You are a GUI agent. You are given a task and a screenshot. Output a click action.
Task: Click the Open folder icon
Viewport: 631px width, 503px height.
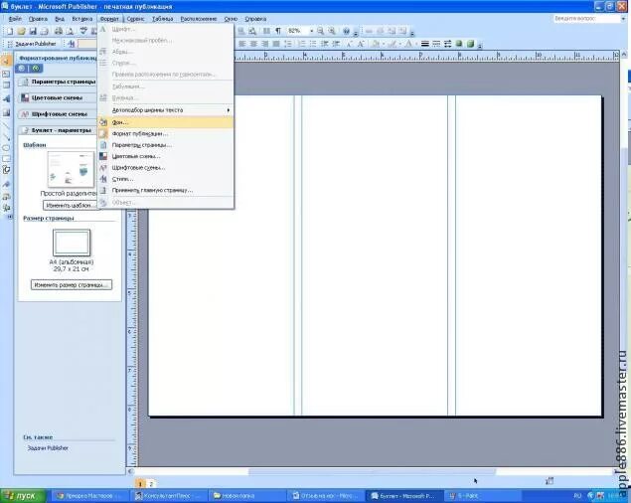21,32
